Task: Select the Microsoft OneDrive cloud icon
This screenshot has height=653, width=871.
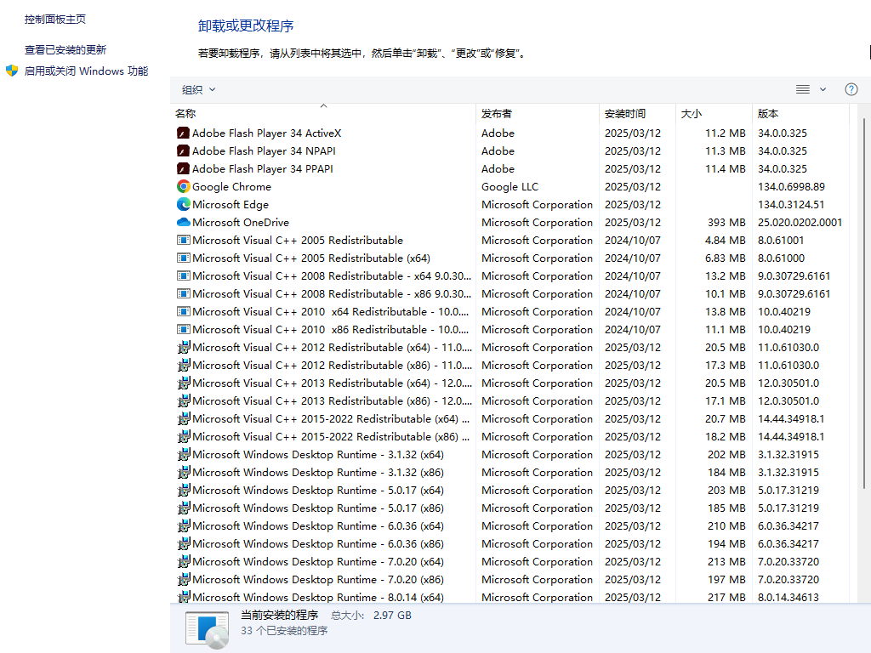Action: point(183,223)
